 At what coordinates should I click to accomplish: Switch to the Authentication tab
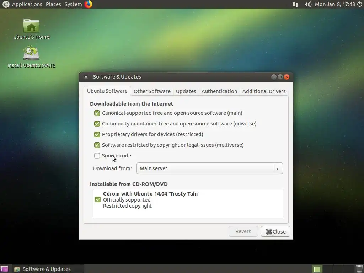(219, 91)
